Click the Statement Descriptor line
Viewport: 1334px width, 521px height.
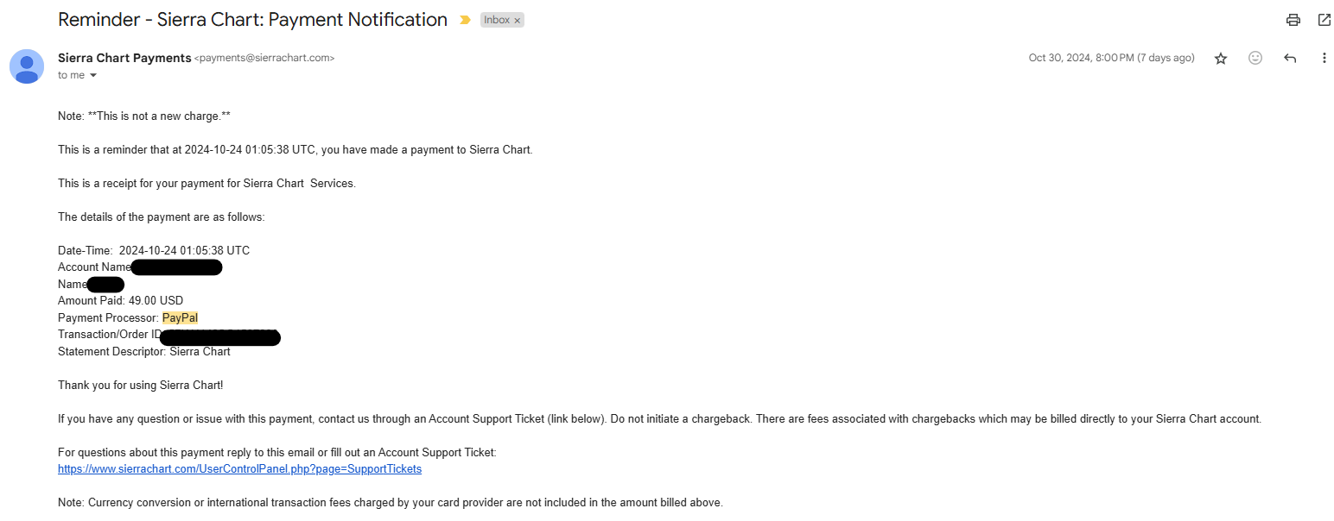(x=143, y=351)
